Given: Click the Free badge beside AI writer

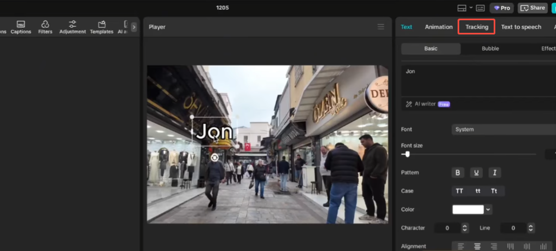Looking at the screenshot, I should [x=444, y=104].
